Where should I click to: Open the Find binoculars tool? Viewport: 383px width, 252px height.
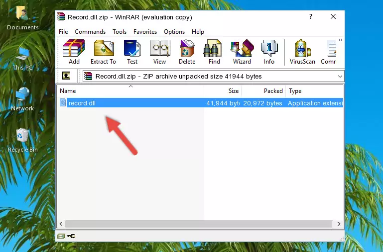pyautogui.click(x=214, y=52)
